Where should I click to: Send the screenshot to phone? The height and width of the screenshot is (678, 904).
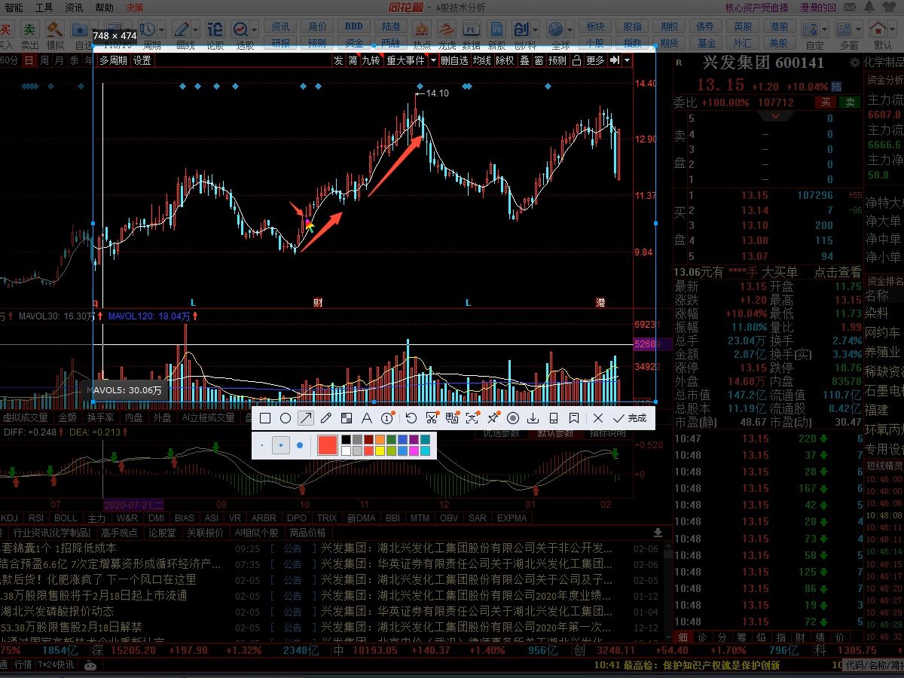click(x=554, y=418)
